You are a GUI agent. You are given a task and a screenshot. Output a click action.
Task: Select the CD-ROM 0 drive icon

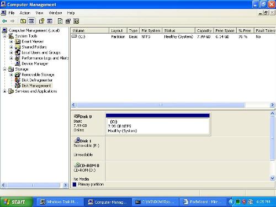(x=77, y=165)
